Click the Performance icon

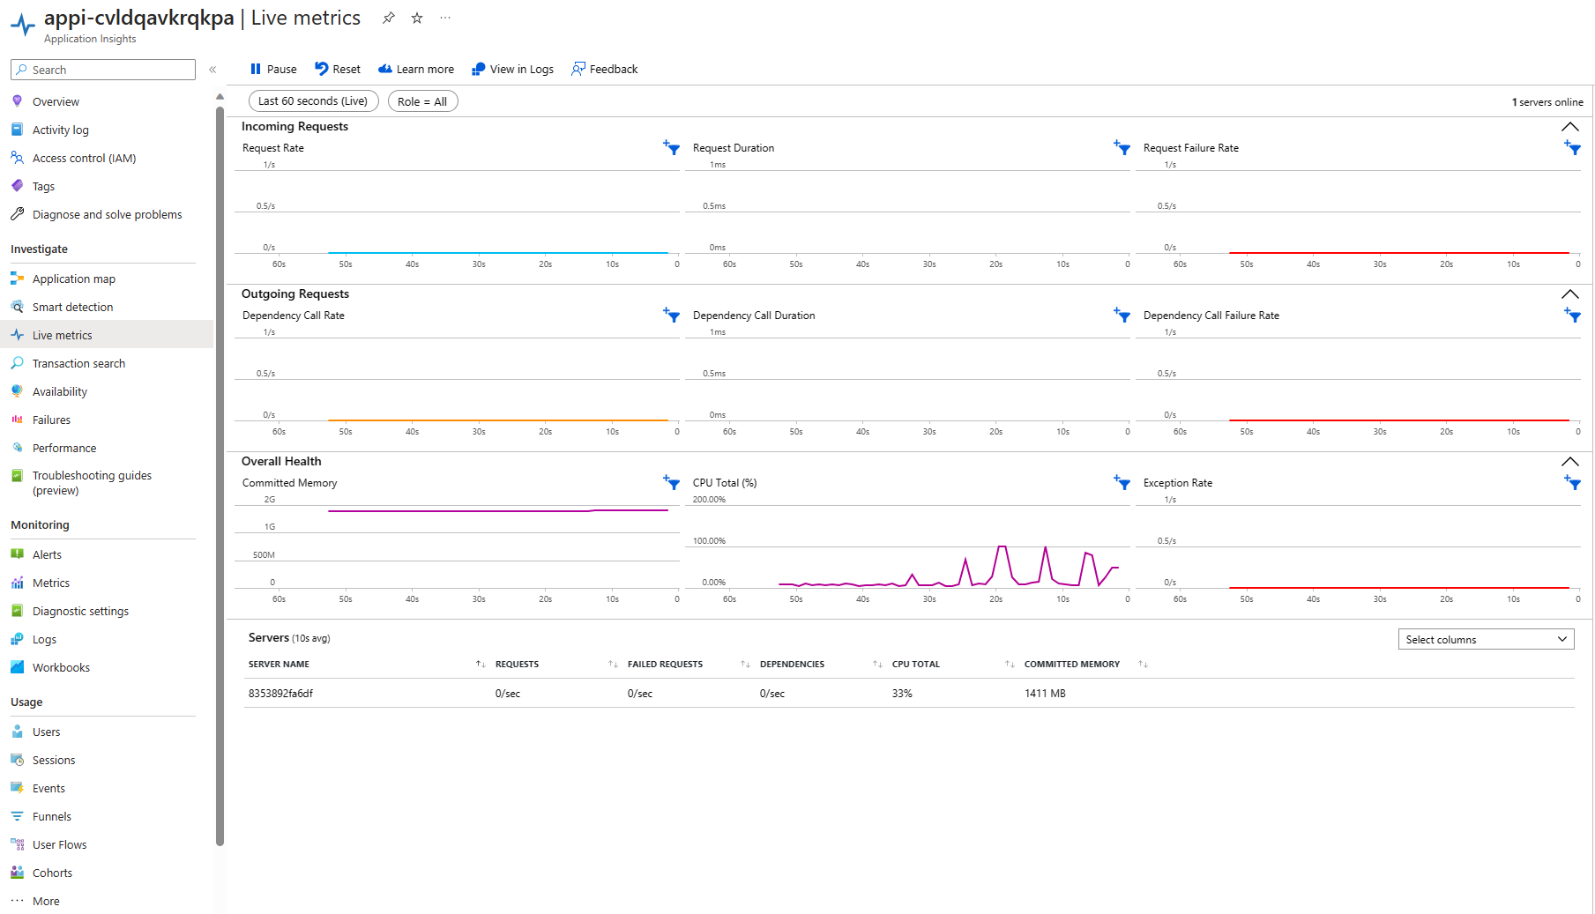pyautogui.click(x=17, y=448)
